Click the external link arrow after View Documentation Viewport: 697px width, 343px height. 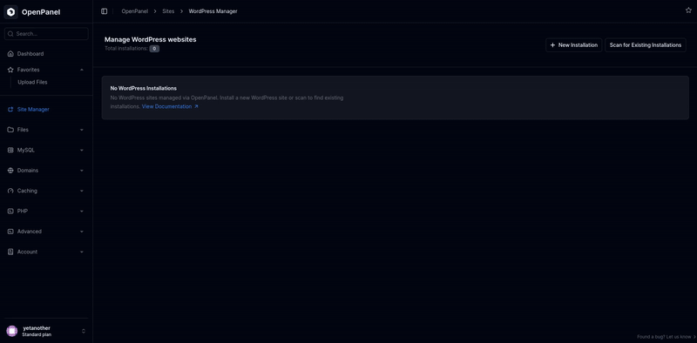tap(196, 106)
